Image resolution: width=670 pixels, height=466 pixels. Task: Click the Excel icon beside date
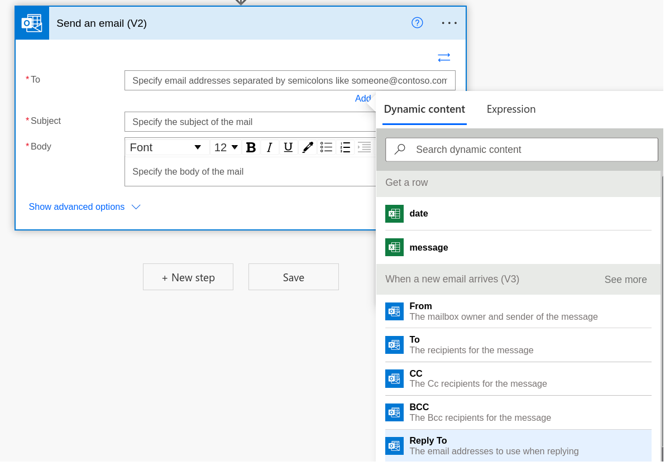tap(394, 214)
